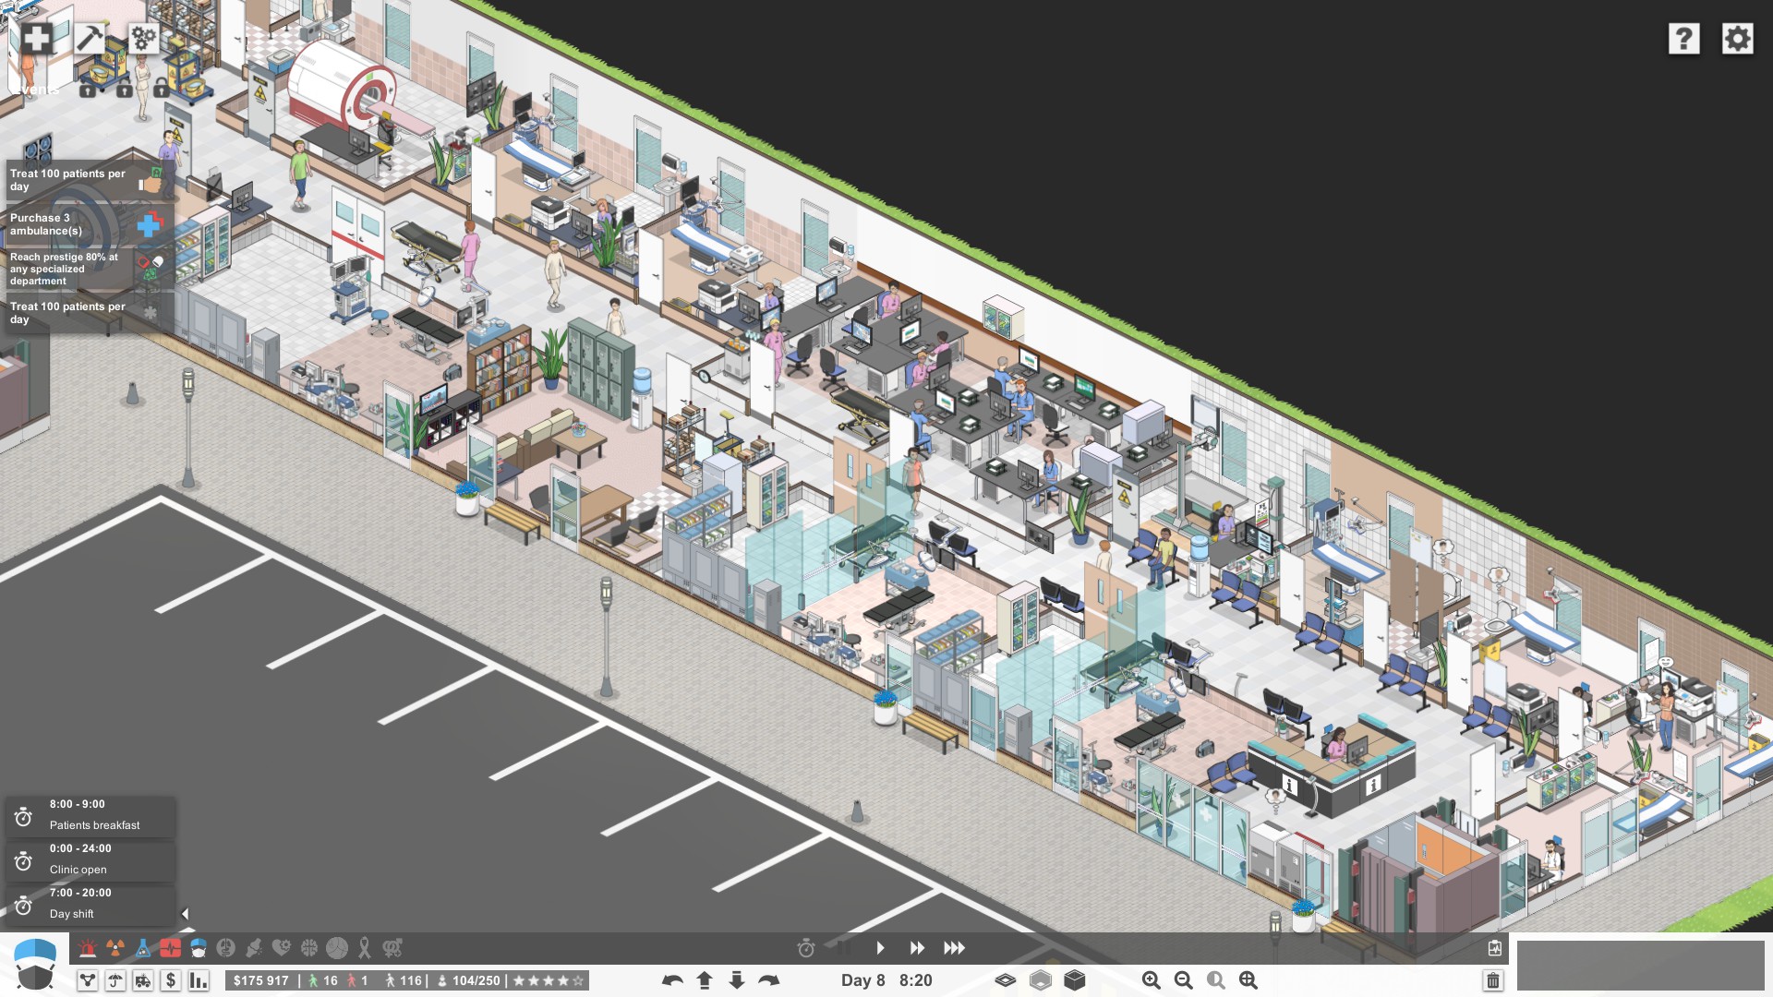Open the statistics bar chart panel
This screenshot has width=1773, height=997.
(x=199, y=980)
